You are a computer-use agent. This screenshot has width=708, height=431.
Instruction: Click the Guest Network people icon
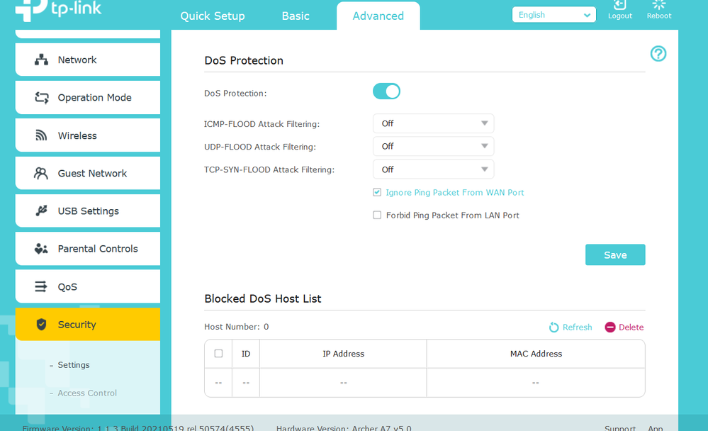point(41,174)
